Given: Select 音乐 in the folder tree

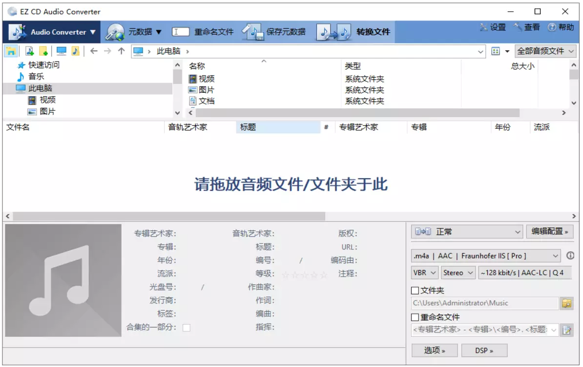Looking at the screenshot, I should [x=37, y=77].
